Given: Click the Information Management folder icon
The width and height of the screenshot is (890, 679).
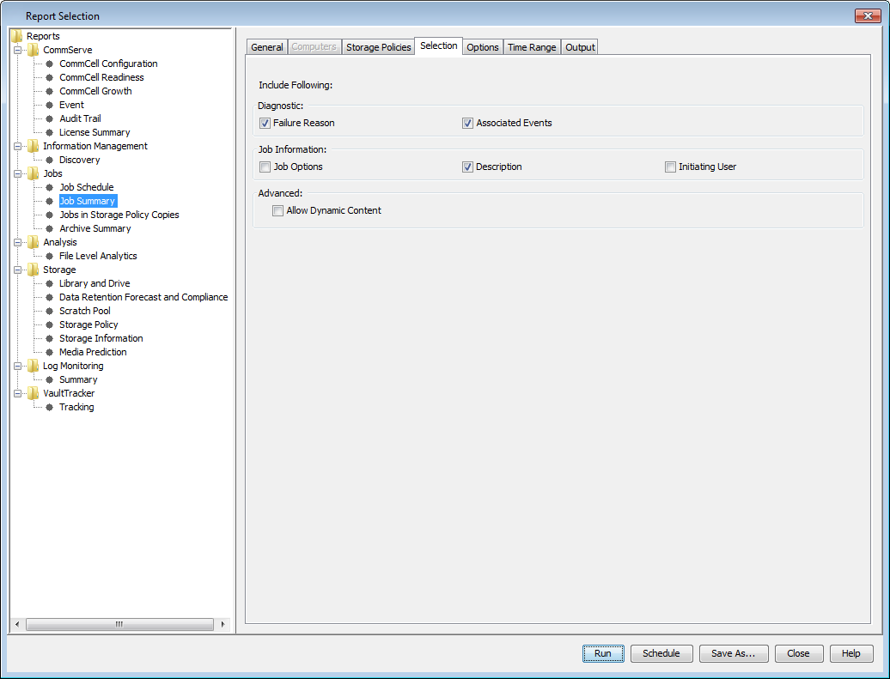Looking at the screenshot, I should (34, 146).
